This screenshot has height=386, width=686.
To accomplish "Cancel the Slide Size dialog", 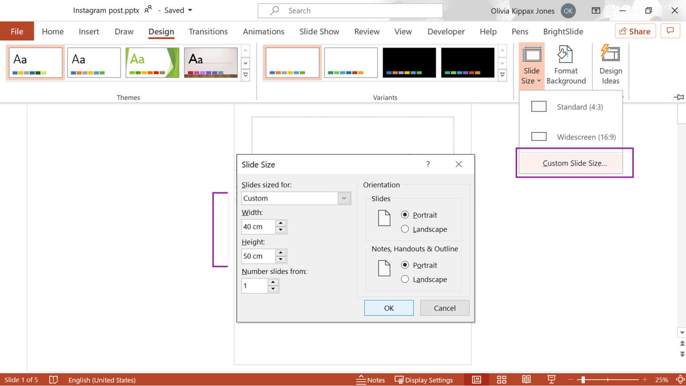I will click(x=444, y=308).
